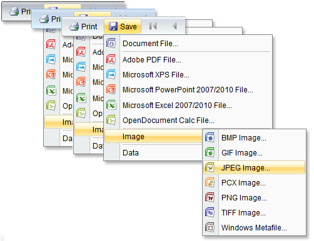Image resolution: width=314 pixels, height=241 pixels.
Task: Click the Print button in the front toolbar
Action: [x=83, y=26]
